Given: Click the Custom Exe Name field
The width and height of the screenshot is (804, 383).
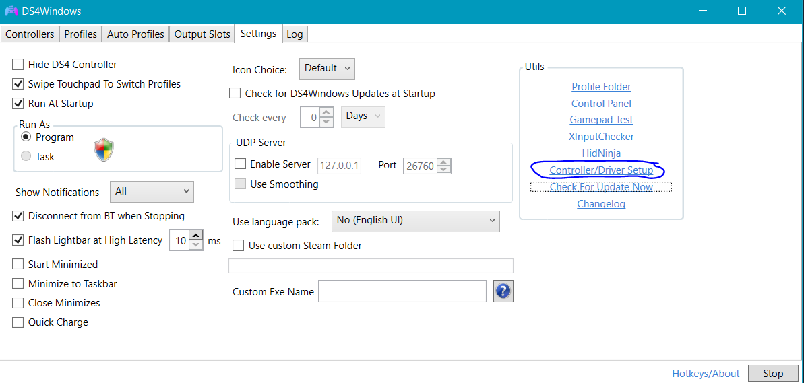Looking at the screenshot, I should (x=402, y=291).
